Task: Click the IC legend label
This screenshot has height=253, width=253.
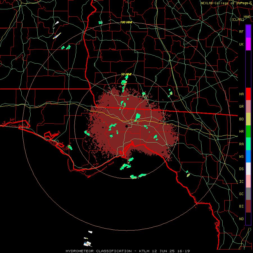Action: click(241, 182)
